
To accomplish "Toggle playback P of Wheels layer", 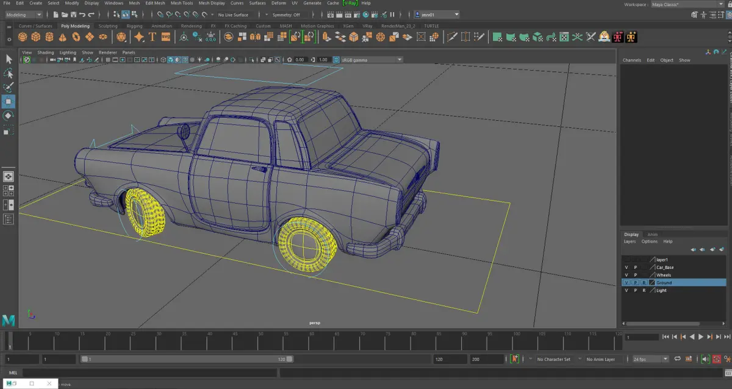I will coord(635,275).
